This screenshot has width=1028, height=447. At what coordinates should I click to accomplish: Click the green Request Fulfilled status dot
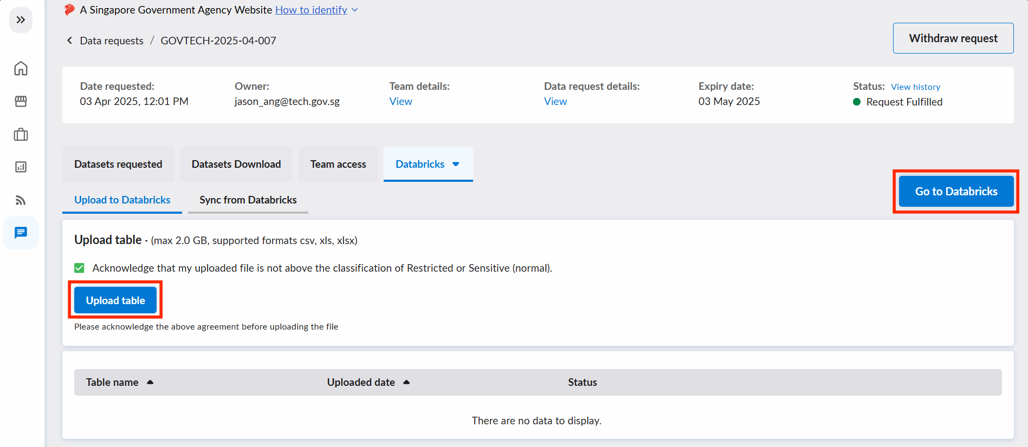click(857, 102)
